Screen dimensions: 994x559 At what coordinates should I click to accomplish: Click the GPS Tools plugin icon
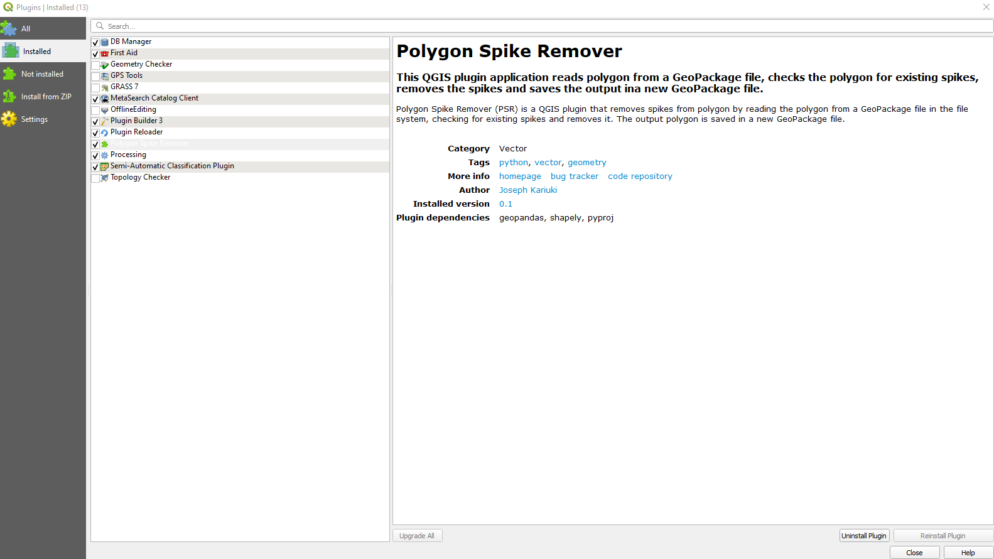(x=105, y=76)
